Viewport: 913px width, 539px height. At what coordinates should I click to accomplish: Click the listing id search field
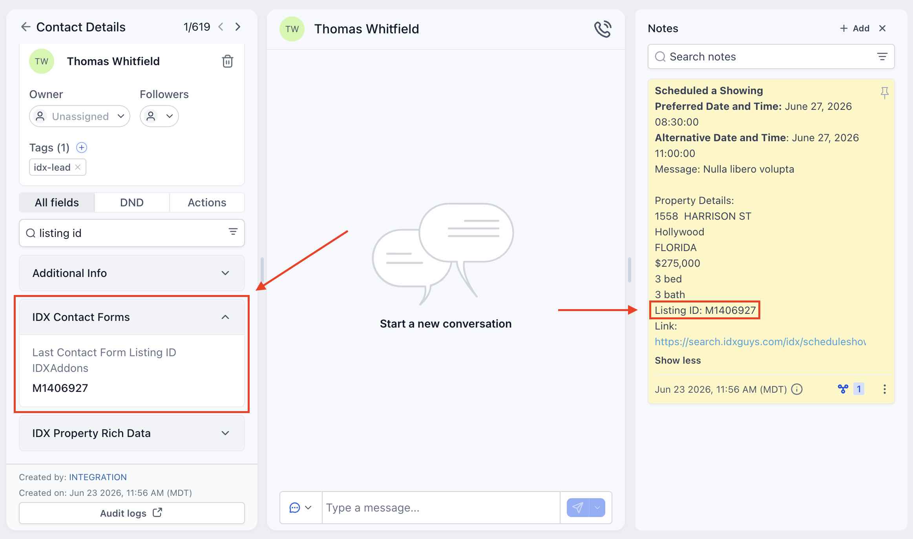pyautogui.click(x=132, y=233)
